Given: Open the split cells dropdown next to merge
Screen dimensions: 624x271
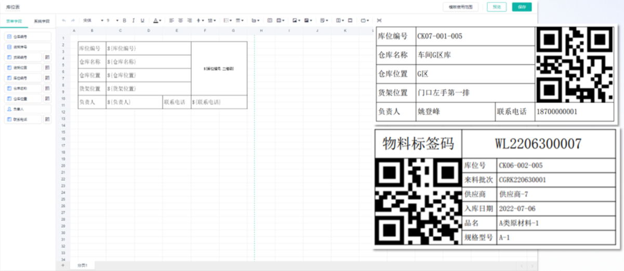Looking at the screenshot, I should [280, 20].
